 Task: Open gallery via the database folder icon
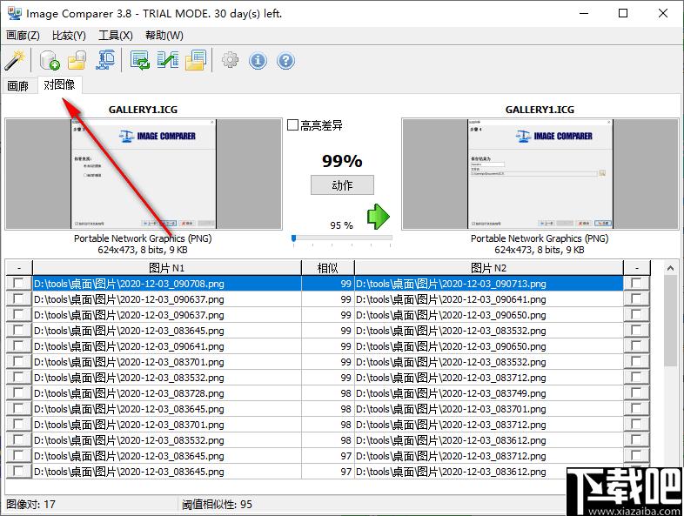77,60
